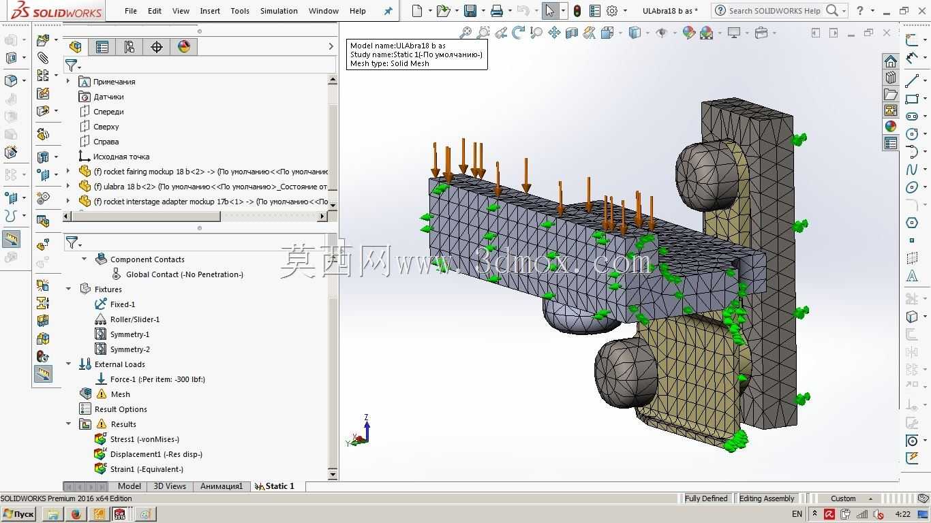Open the Insert menu

[x=210, y=11]
